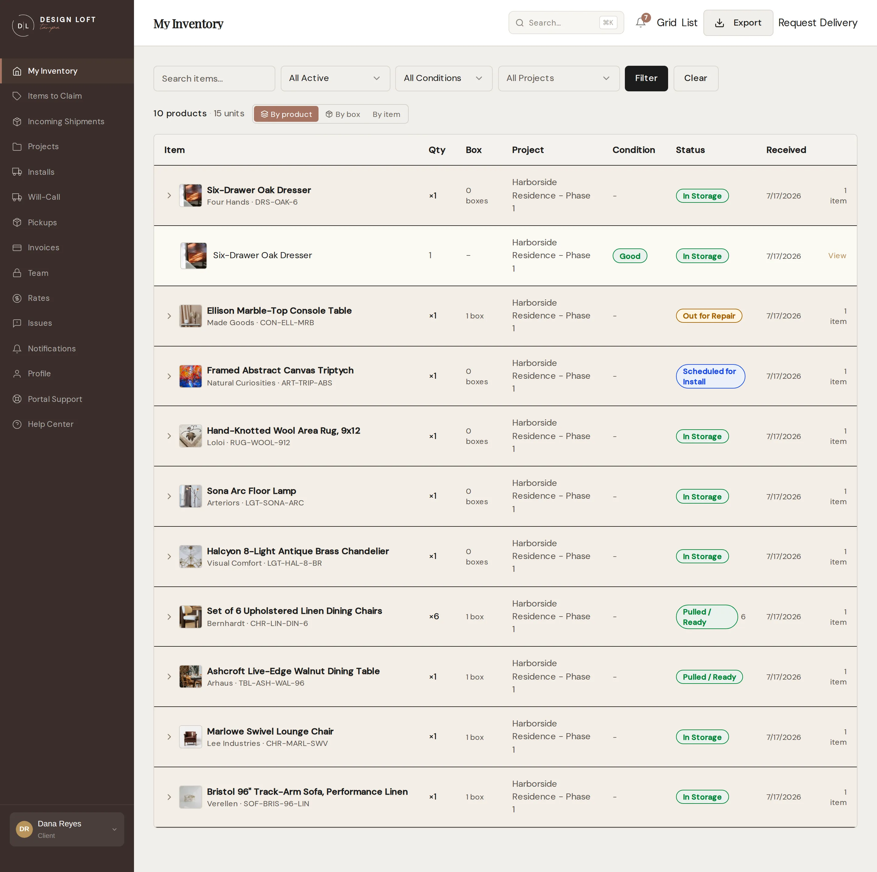877x872 pixels.
Task: Click the Invoices card icon
Action: [17, 248]
